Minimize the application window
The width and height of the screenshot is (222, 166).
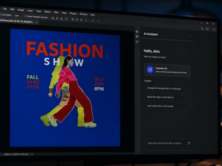202,23
